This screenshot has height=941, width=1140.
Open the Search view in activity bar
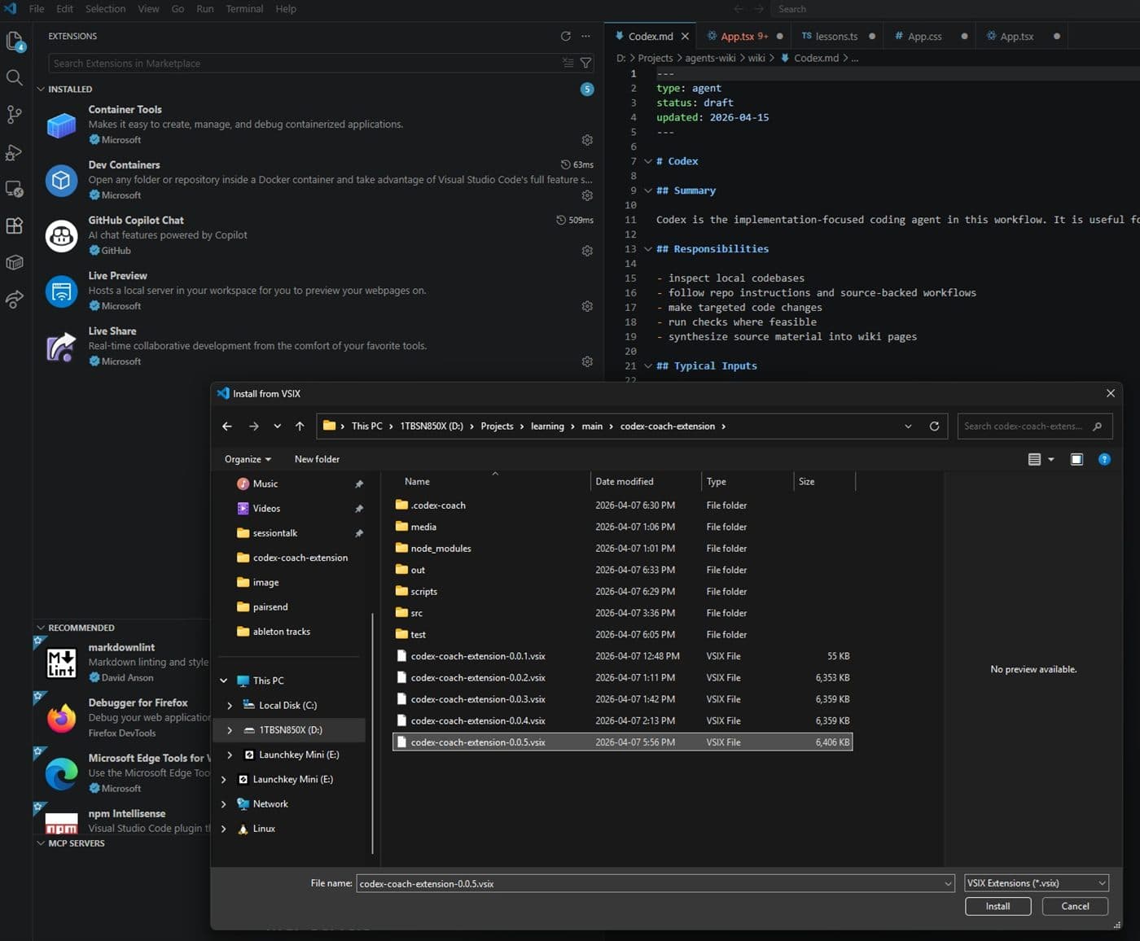15,77
